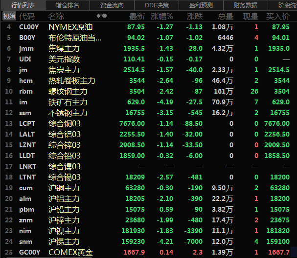Select the COMEX黄金 row
This screenshot has width=297, height=258.
click(x=71, y=252)
